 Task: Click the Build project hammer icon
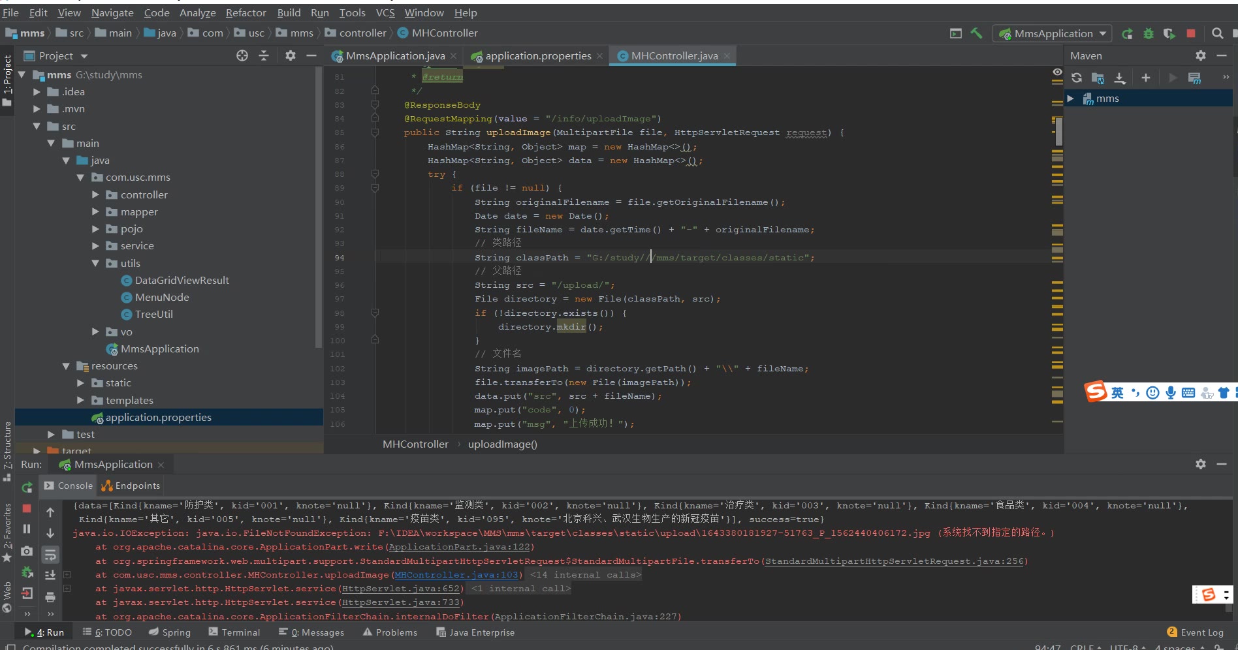[x=976, y=33]
